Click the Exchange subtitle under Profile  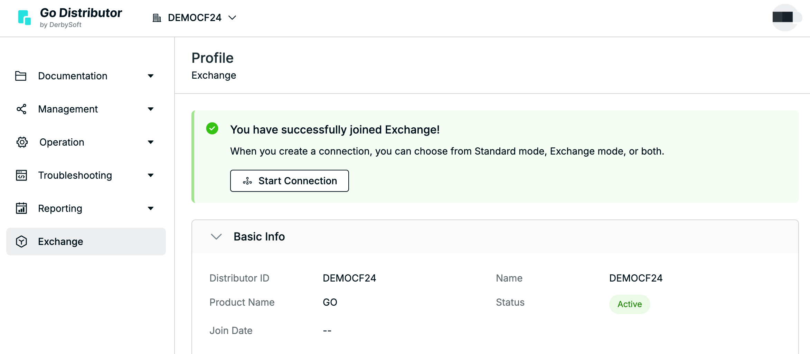[214, 75]
